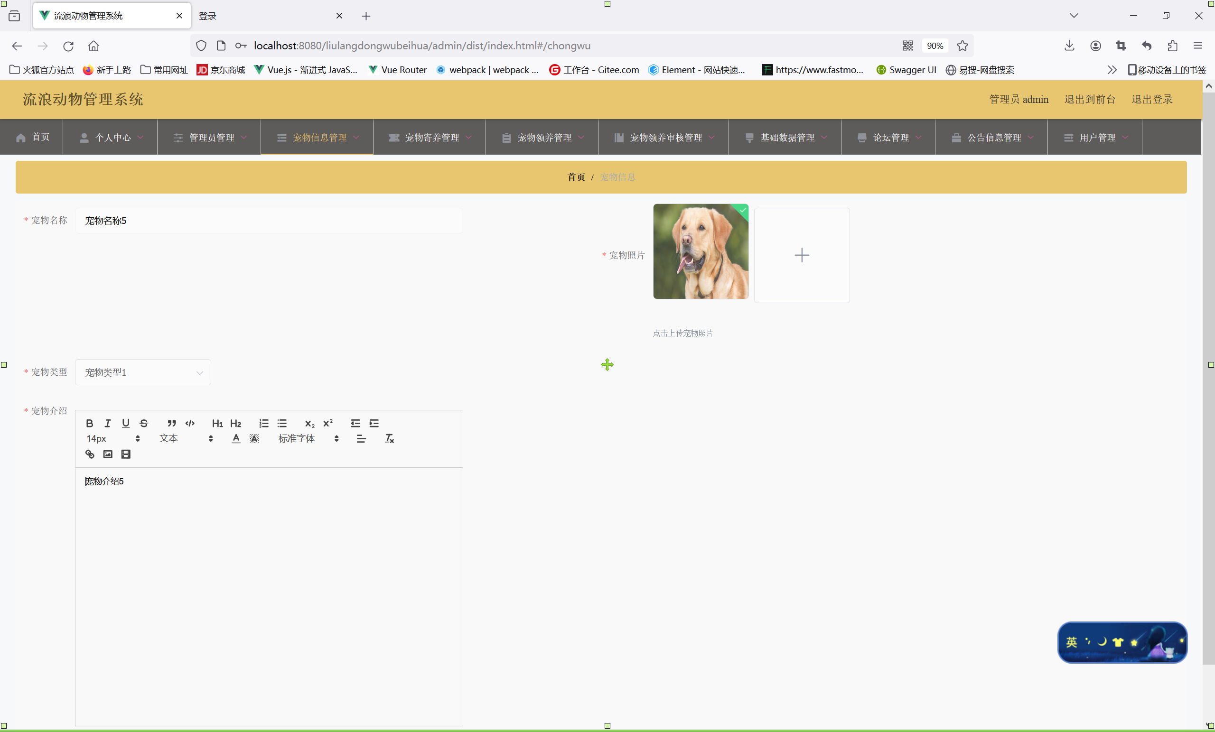Insert a blockquote in the editor
The height and width of the screenshot is (732, 1215).
coord(171,423)
